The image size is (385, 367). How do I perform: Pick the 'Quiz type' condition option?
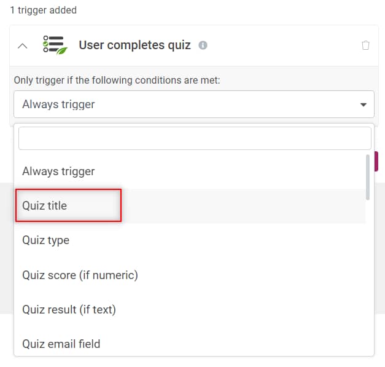coord(46,240)
